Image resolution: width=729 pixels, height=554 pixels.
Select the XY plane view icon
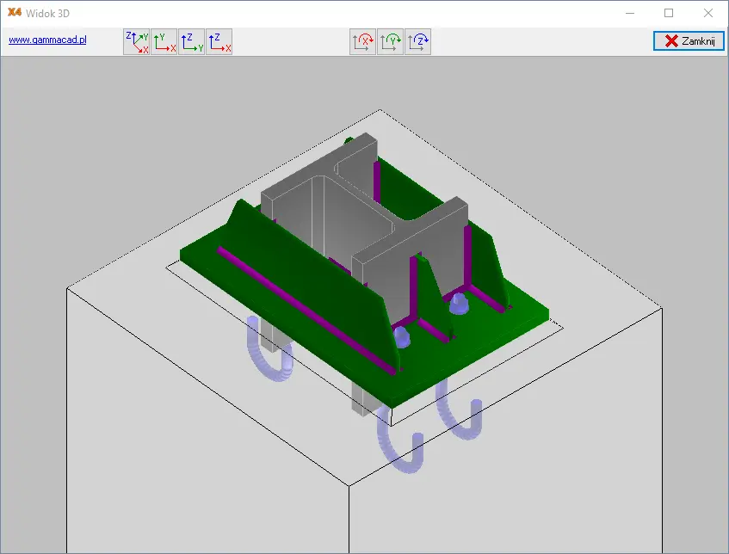coord(164,41)
